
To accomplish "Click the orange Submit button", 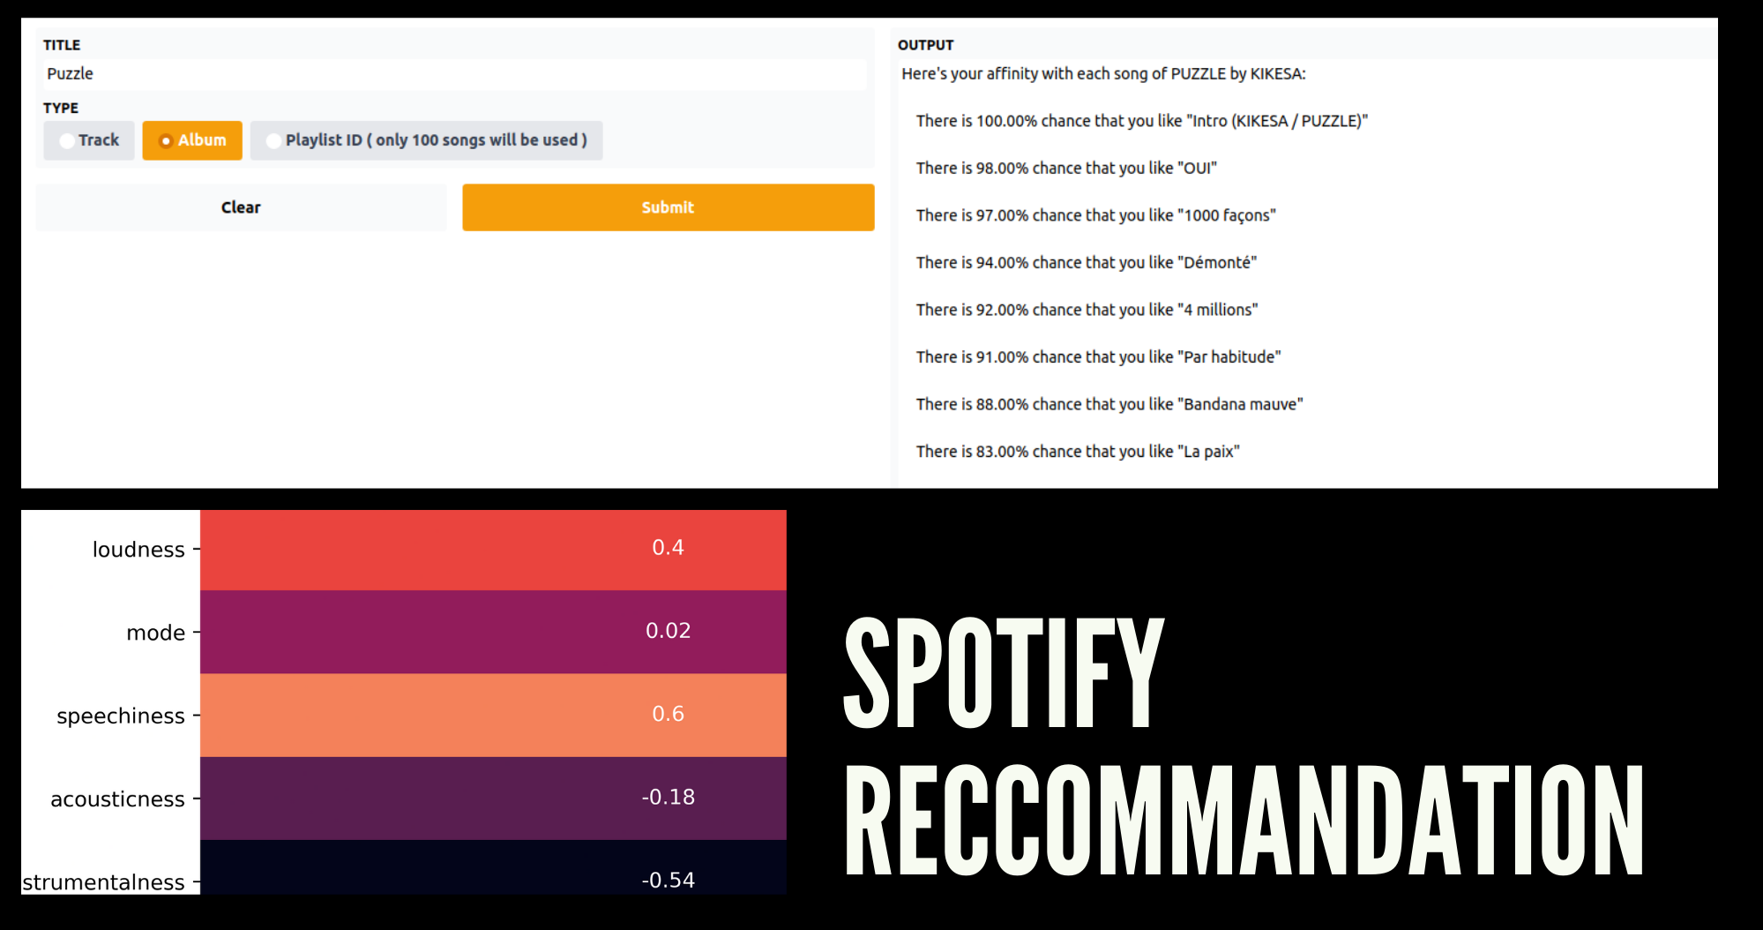I will pyautogui.click(x=669, y=207).
